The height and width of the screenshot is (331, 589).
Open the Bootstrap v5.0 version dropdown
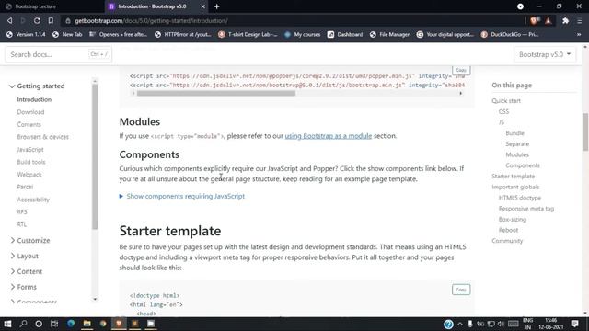click(x=545, y=54)
